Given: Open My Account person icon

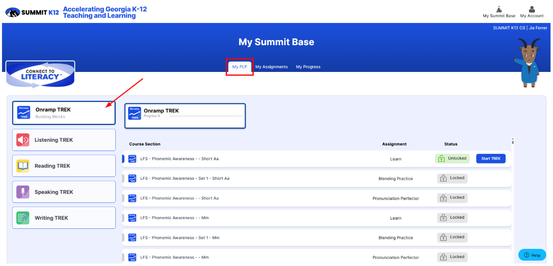Looking at the screenshot, I should [x=532, y=9].
